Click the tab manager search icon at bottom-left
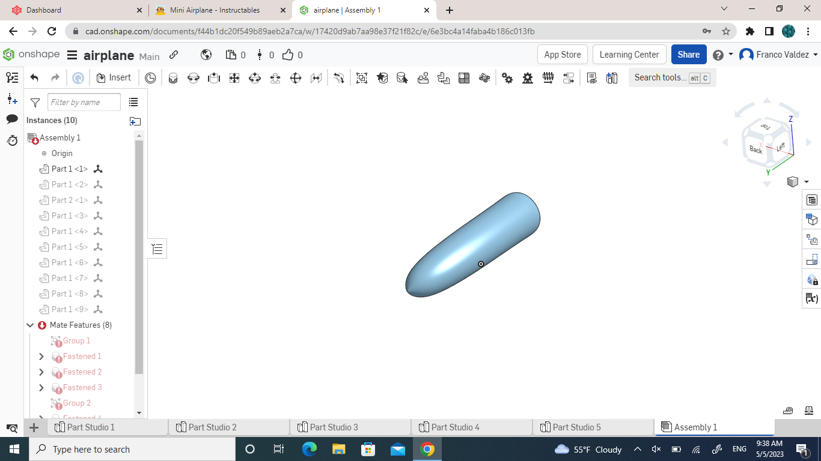Screen dimensions: 821x461 coord(12,428)
